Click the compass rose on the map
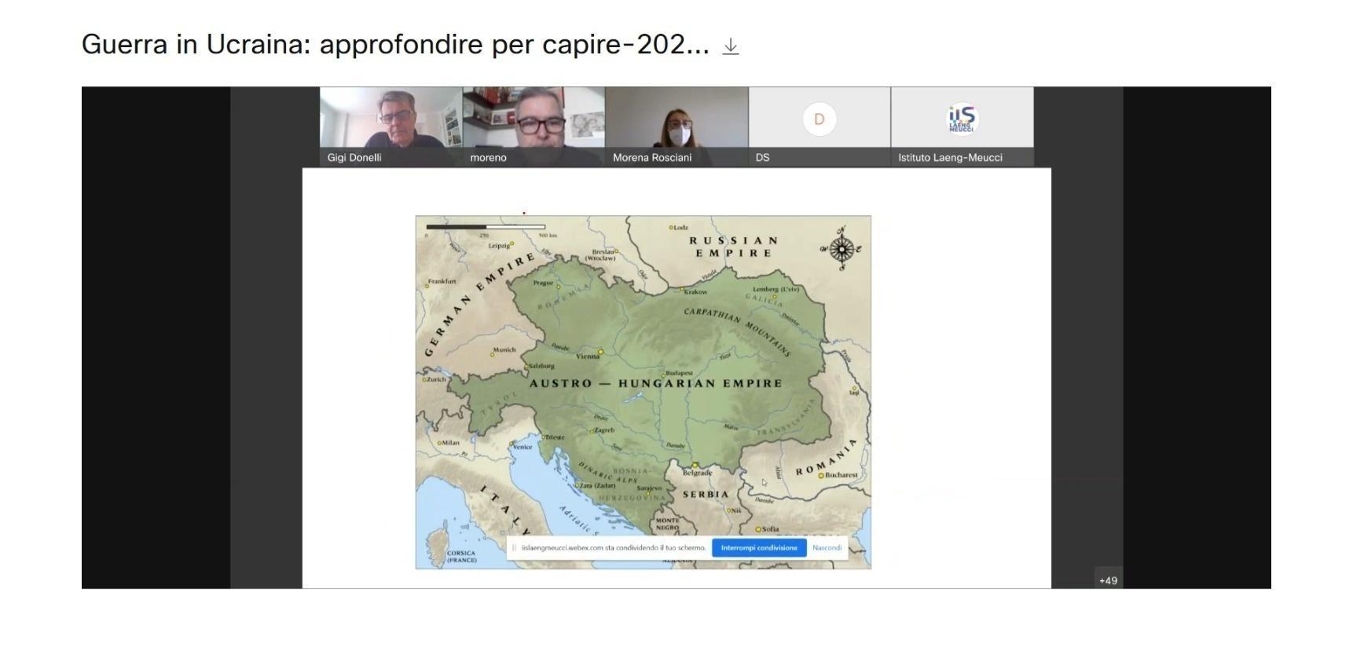Image resolution: width=1353 pixels, height=654 pixels. point(841,249)
